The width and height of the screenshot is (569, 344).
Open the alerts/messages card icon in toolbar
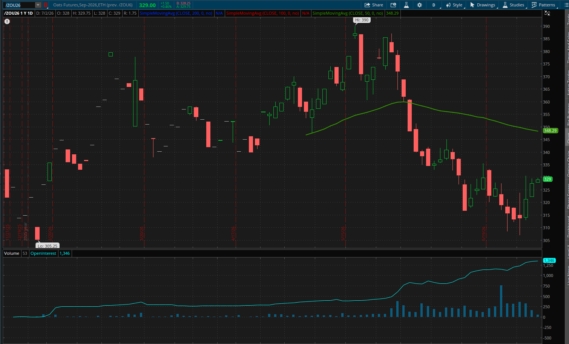(393, 5)
